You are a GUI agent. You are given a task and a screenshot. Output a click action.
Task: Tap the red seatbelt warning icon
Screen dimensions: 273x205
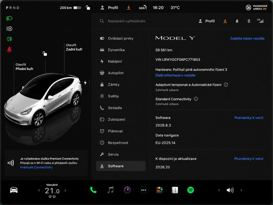pyautogui.click(x=9, y=50)
